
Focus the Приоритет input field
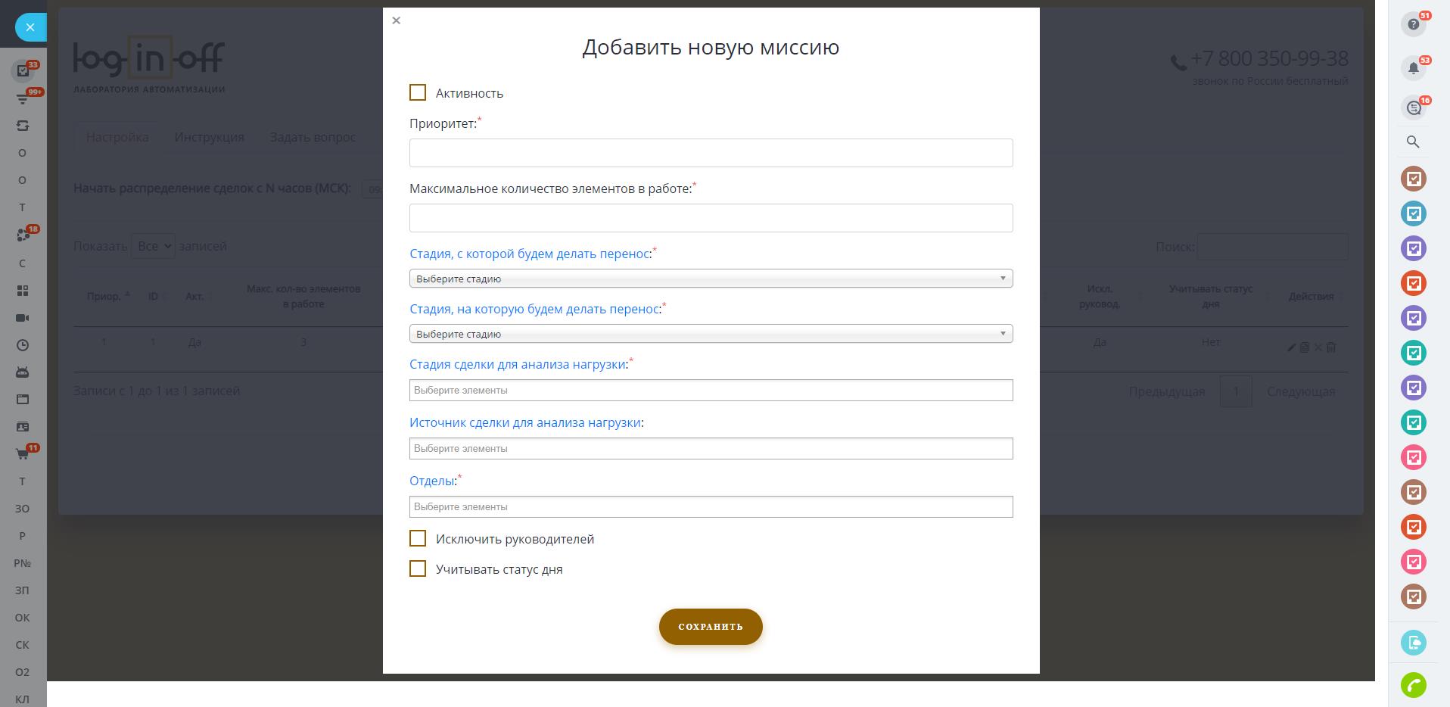tap(711, 153)
